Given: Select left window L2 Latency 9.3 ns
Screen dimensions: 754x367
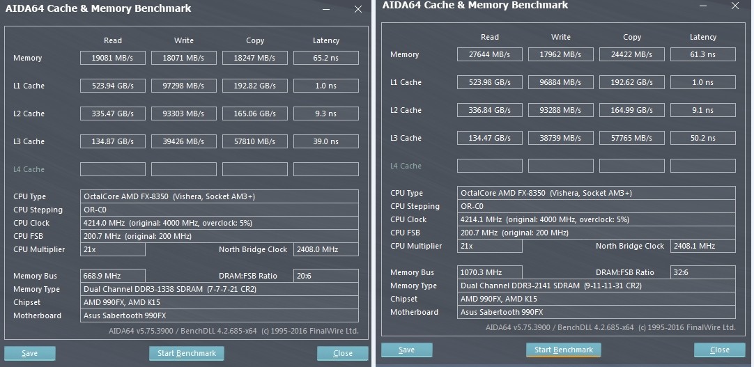Looking at the screenshot, I should click(326, 114).
